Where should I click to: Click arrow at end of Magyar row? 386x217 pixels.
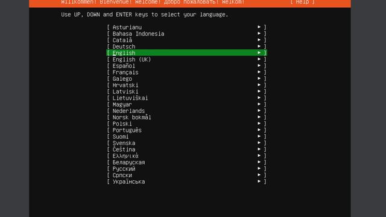click(259, 104)
